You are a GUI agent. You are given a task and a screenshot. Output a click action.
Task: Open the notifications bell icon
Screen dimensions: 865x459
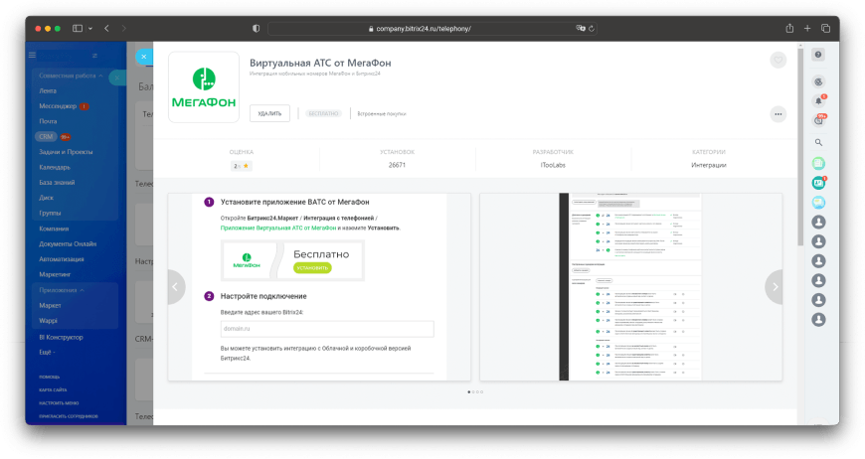coord(818,100)
